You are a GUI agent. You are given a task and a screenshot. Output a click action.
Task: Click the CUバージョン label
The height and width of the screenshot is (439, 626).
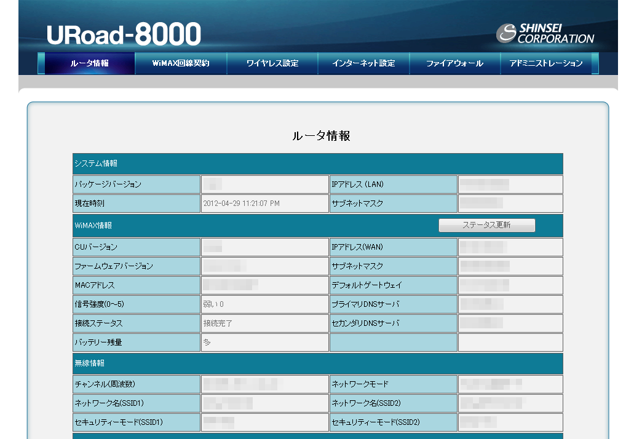pyautogui.click(x=96, y=247)
